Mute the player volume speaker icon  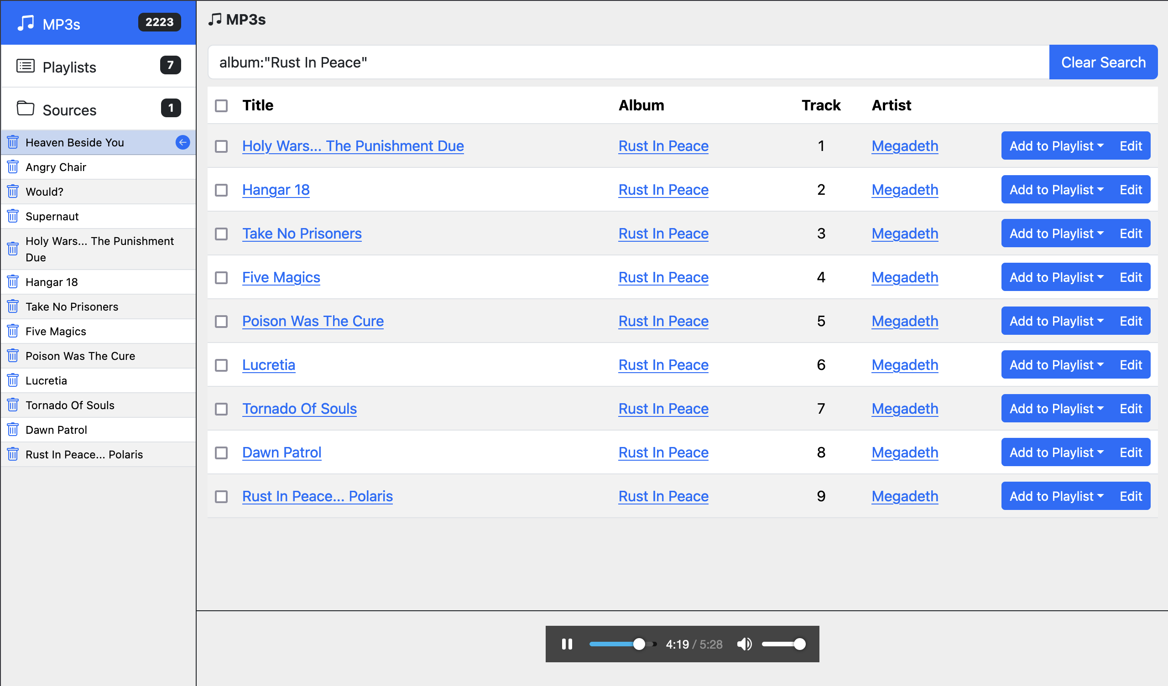(x=744, y=644)
